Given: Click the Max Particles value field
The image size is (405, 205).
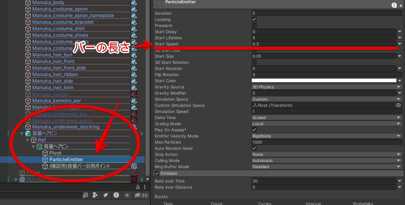Looking at the screenshot, I should click(x=327, y=142).
